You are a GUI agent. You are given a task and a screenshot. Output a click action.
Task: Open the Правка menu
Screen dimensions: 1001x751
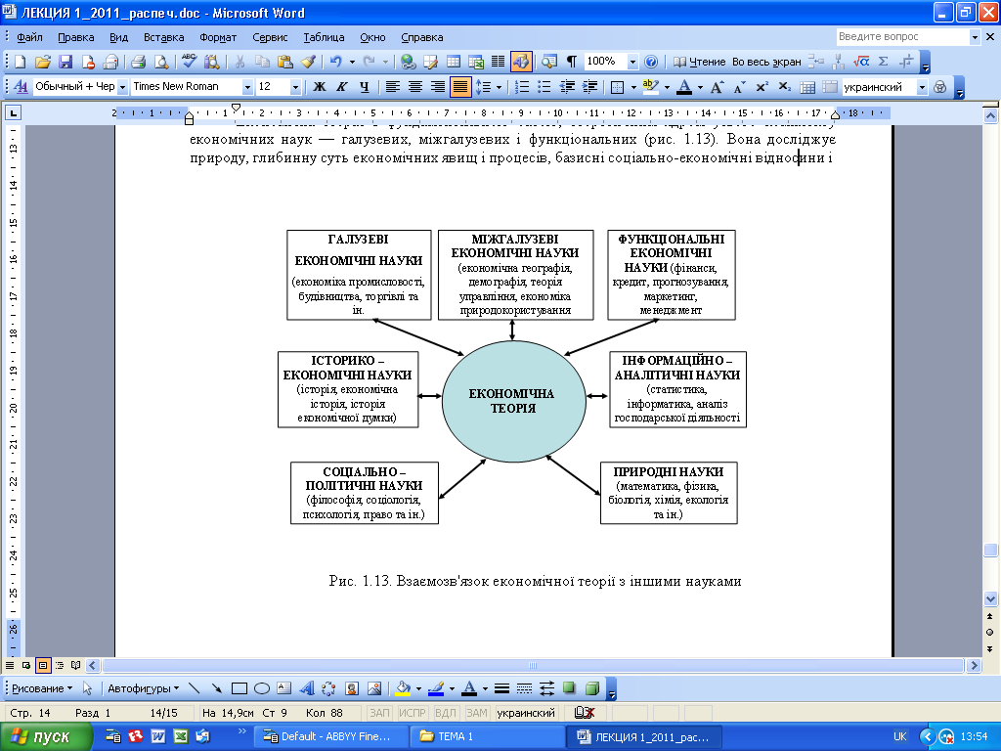click(76, 37)
